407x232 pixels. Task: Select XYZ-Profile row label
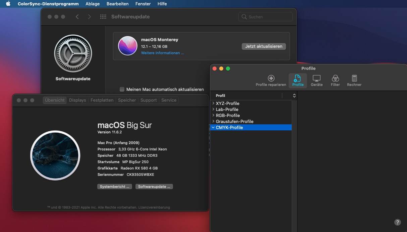click(228, 103)
